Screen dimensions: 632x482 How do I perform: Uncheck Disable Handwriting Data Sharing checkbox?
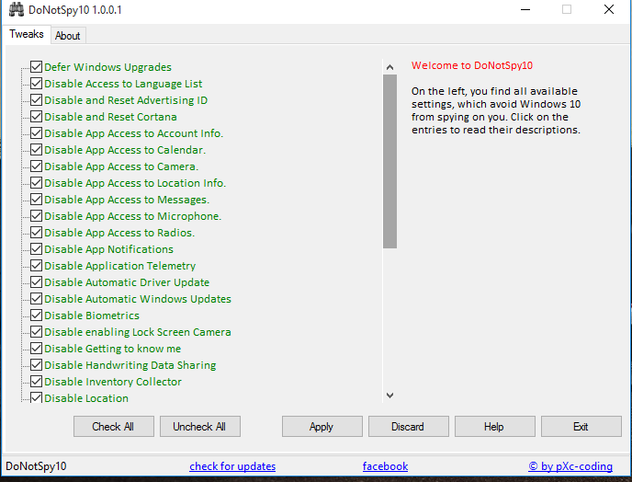click(36, 364)
